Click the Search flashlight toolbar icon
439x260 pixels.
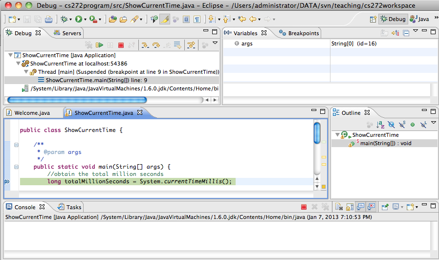(x=134, y=19)
